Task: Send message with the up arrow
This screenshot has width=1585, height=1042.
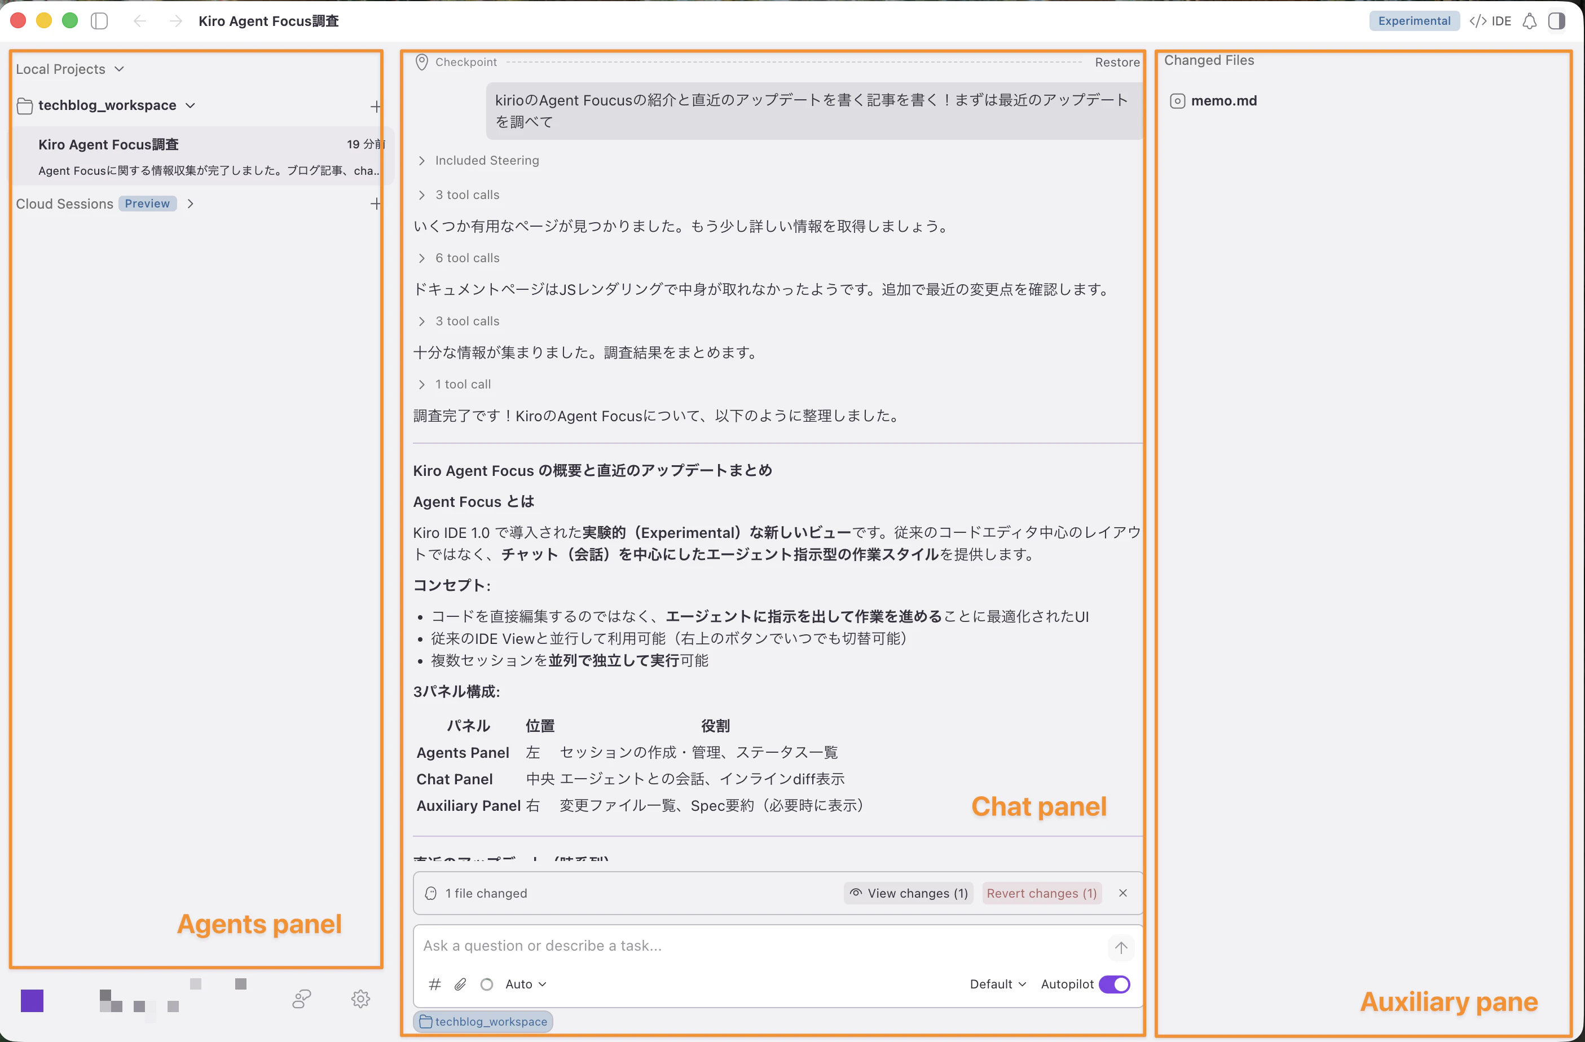Action: click(x=1121, y=947)
